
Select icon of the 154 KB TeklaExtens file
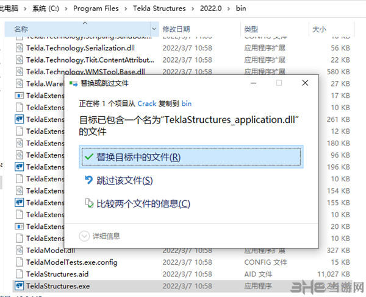(20, 190)
